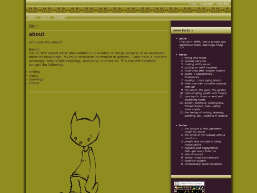Click fave 'cooking old ones'
The image size is (257, 193).
tap(195, 61)
